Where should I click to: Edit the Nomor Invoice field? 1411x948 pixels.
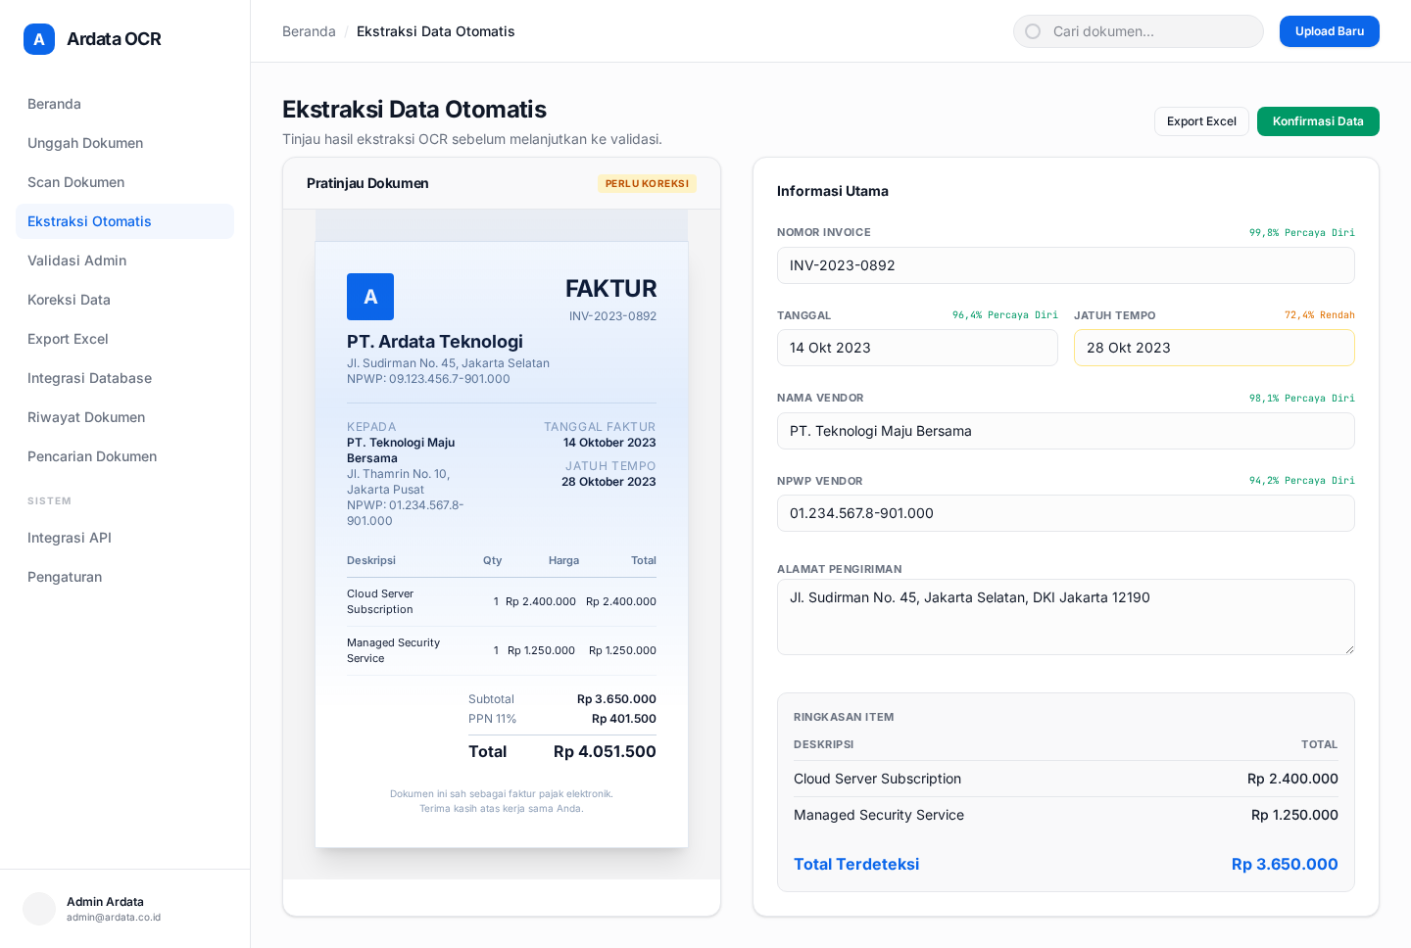coord(1066,265)
